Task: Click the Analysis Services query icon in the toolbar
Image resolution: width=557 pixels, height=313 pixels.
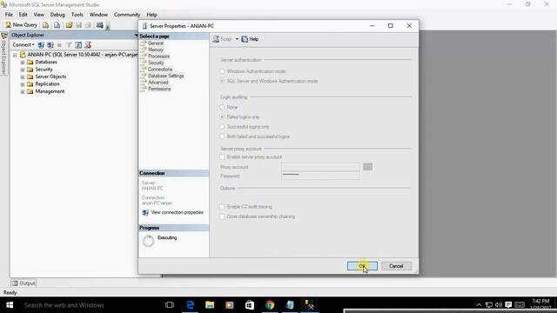Action: pyautogui.click(x=57, y=25)
